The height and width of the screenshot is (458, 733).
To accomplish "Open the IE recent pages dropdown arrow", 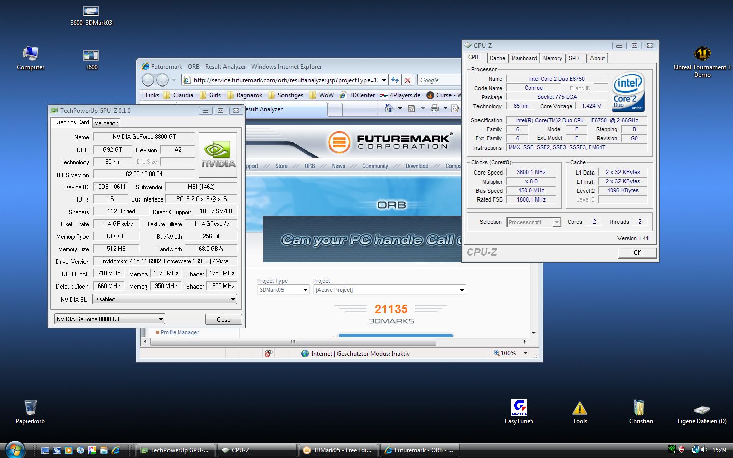I will pyautogui.click(x=174, y=80).
